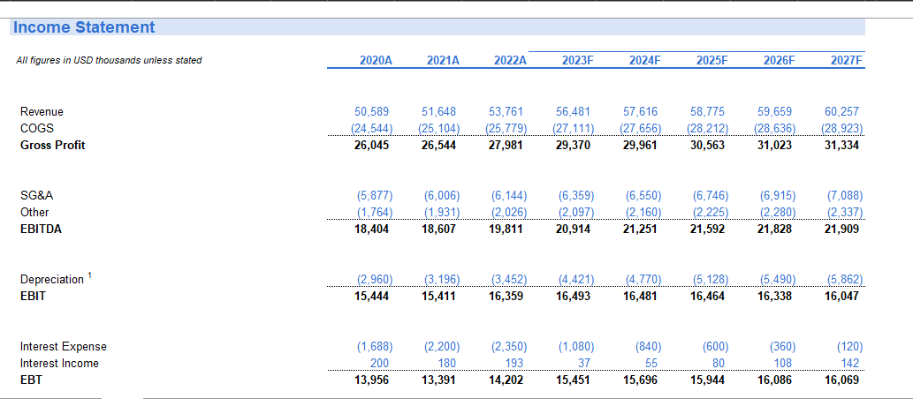Select the Interest Expense row label
Screen dimensions: 913x399
click(x=64, y=347)
